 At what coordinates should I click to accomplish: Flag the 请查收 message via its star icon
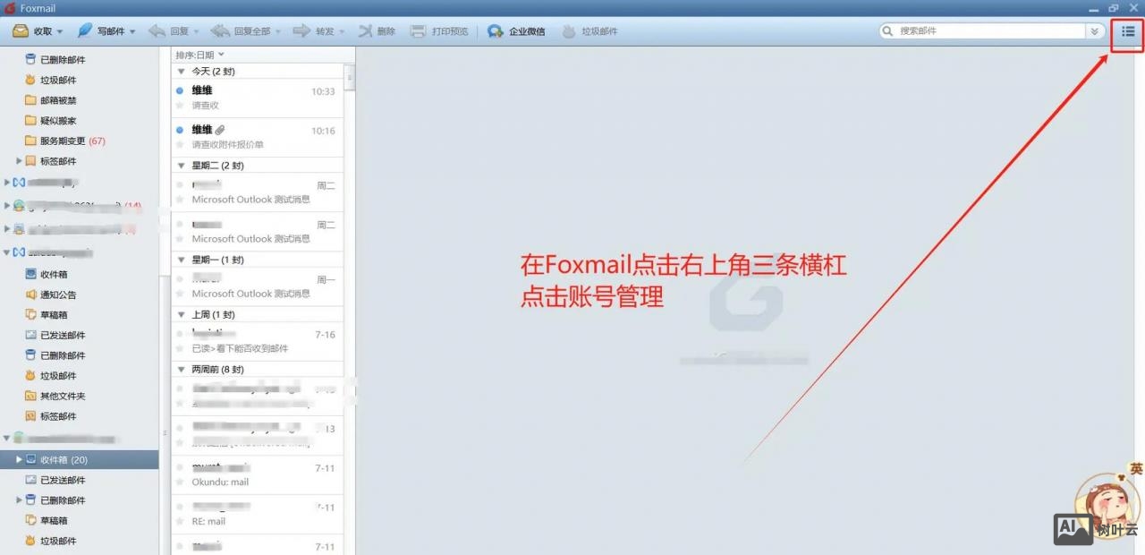(x=182, y=105)
